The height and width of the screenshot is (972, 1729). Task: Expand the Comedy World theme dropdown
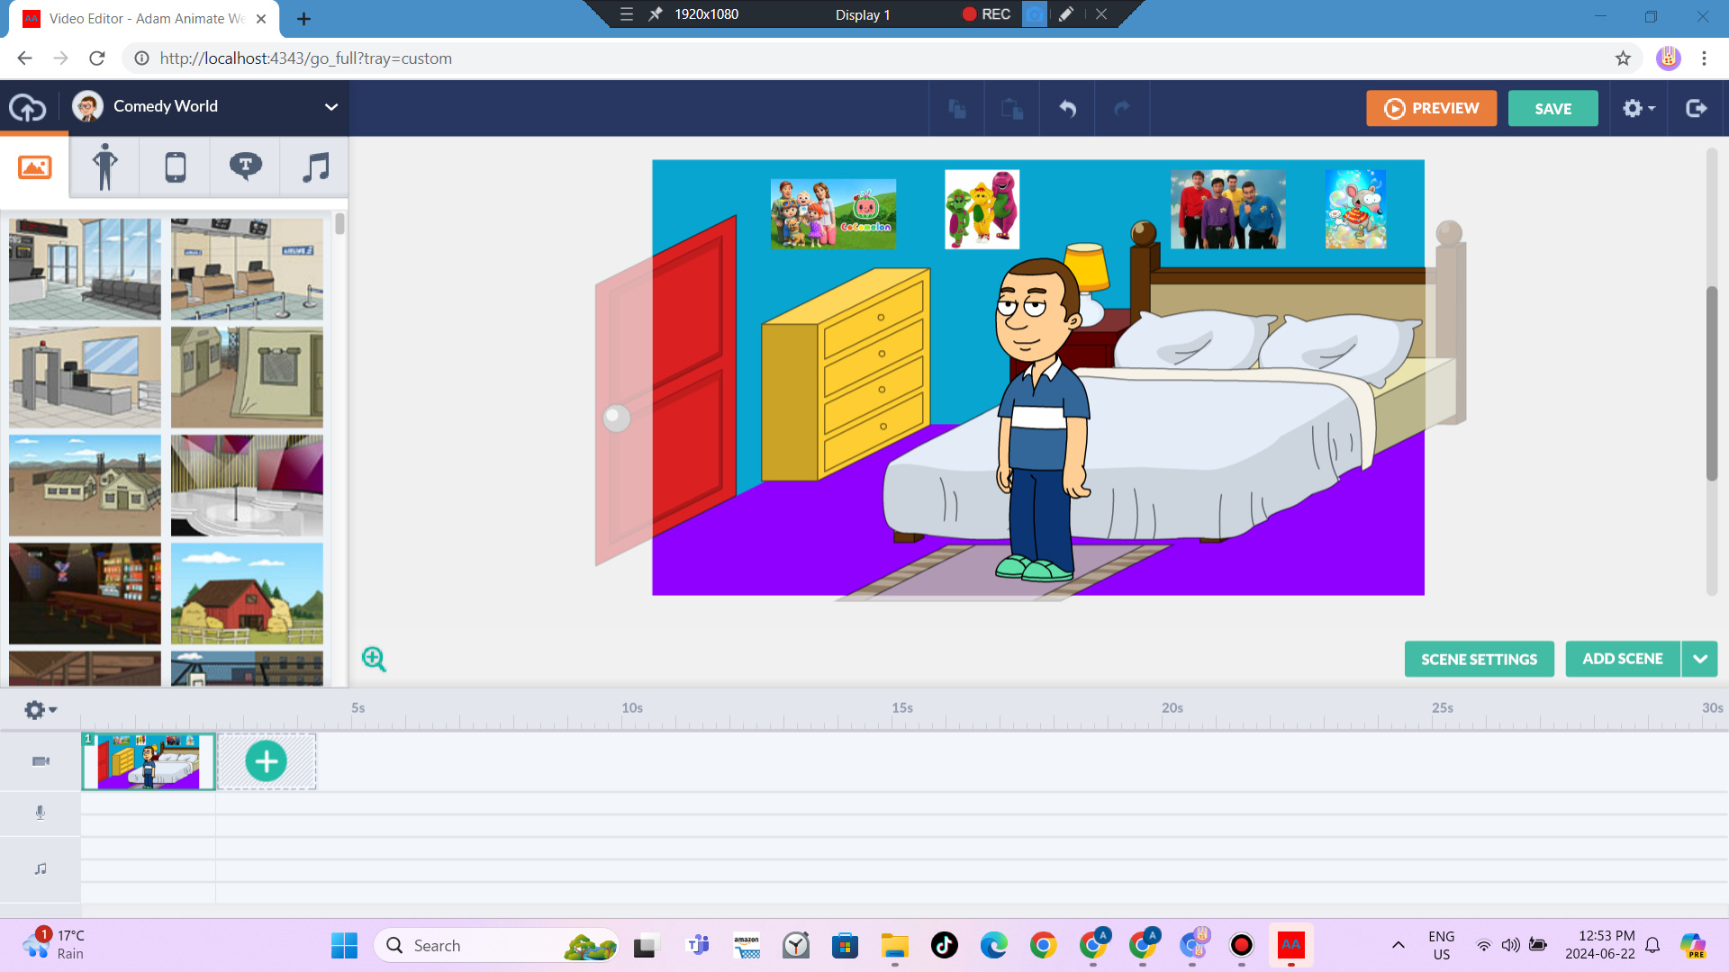[x=331, y=107]
